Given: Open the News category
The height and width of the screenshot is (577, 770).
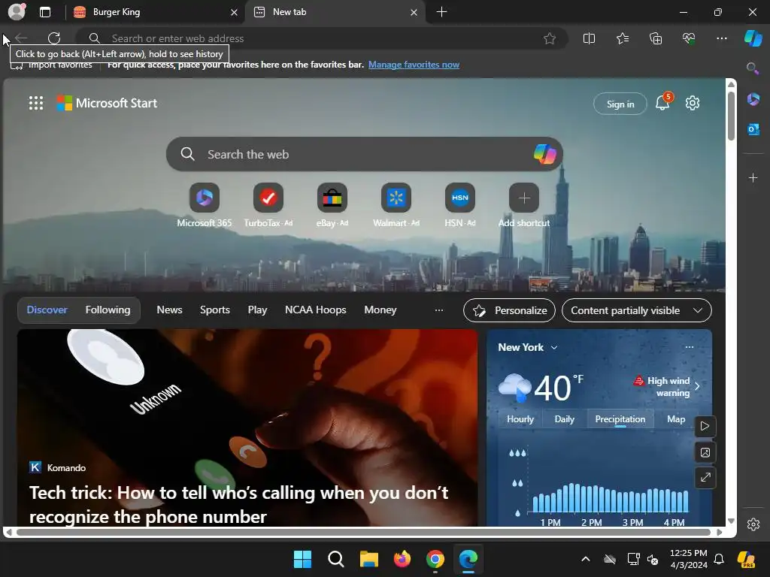Looking at the screenshot, I should (x=169, y=310).
